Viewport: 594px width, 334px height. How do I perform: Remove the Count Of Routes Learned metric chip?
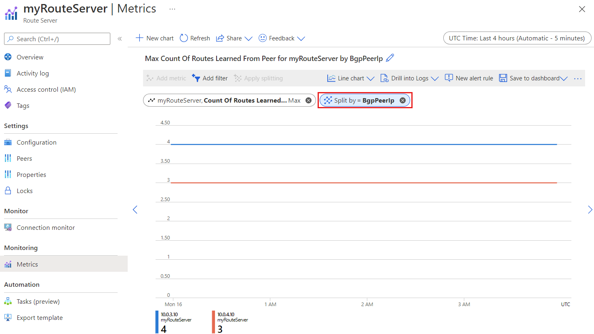tap(308, 100)
